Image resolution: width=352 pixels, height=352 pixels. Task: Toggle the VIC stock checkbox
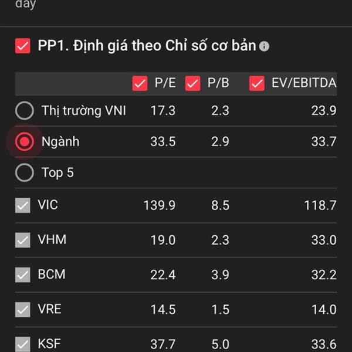23,205
